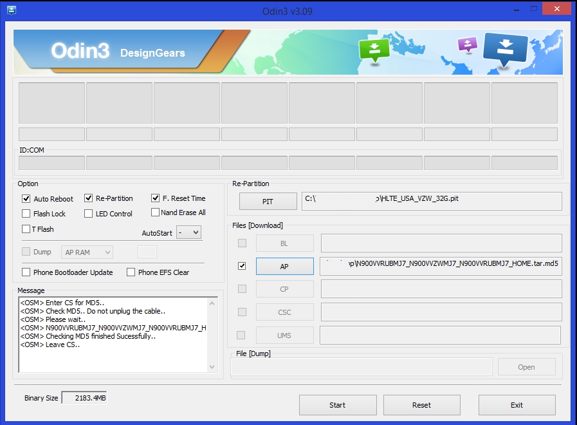Click the green download bubble icon in banner
The image size is (577, 425).
(374, 51)
